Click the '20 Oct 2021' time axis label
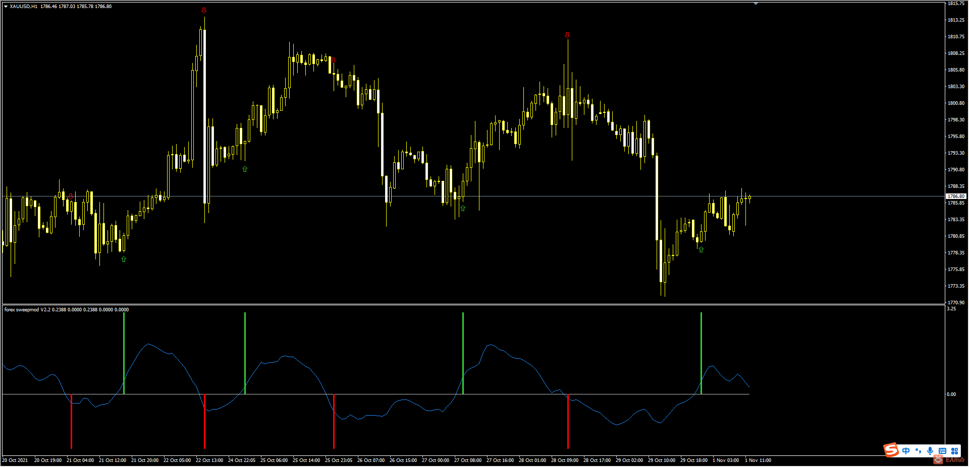 pyautogui.click(x=15, y=460)
